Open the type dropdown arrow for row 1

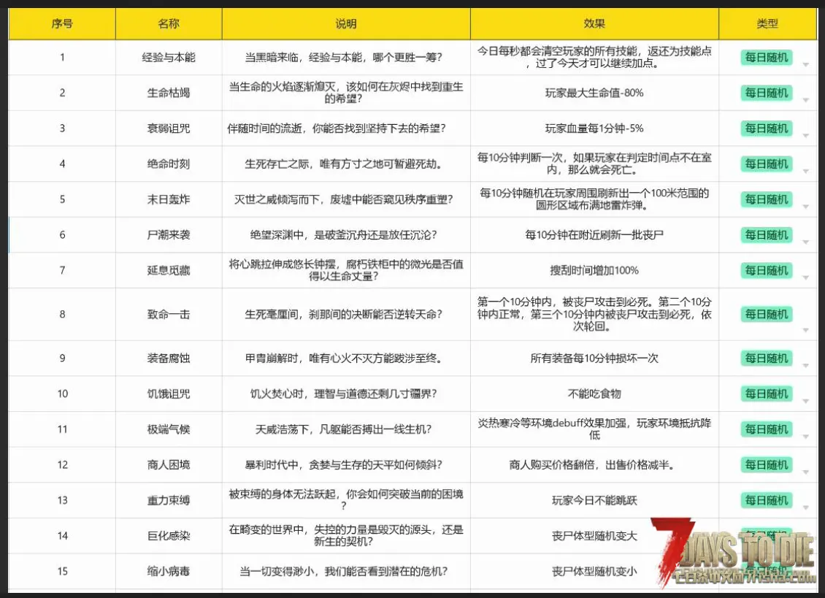point(805,65)
